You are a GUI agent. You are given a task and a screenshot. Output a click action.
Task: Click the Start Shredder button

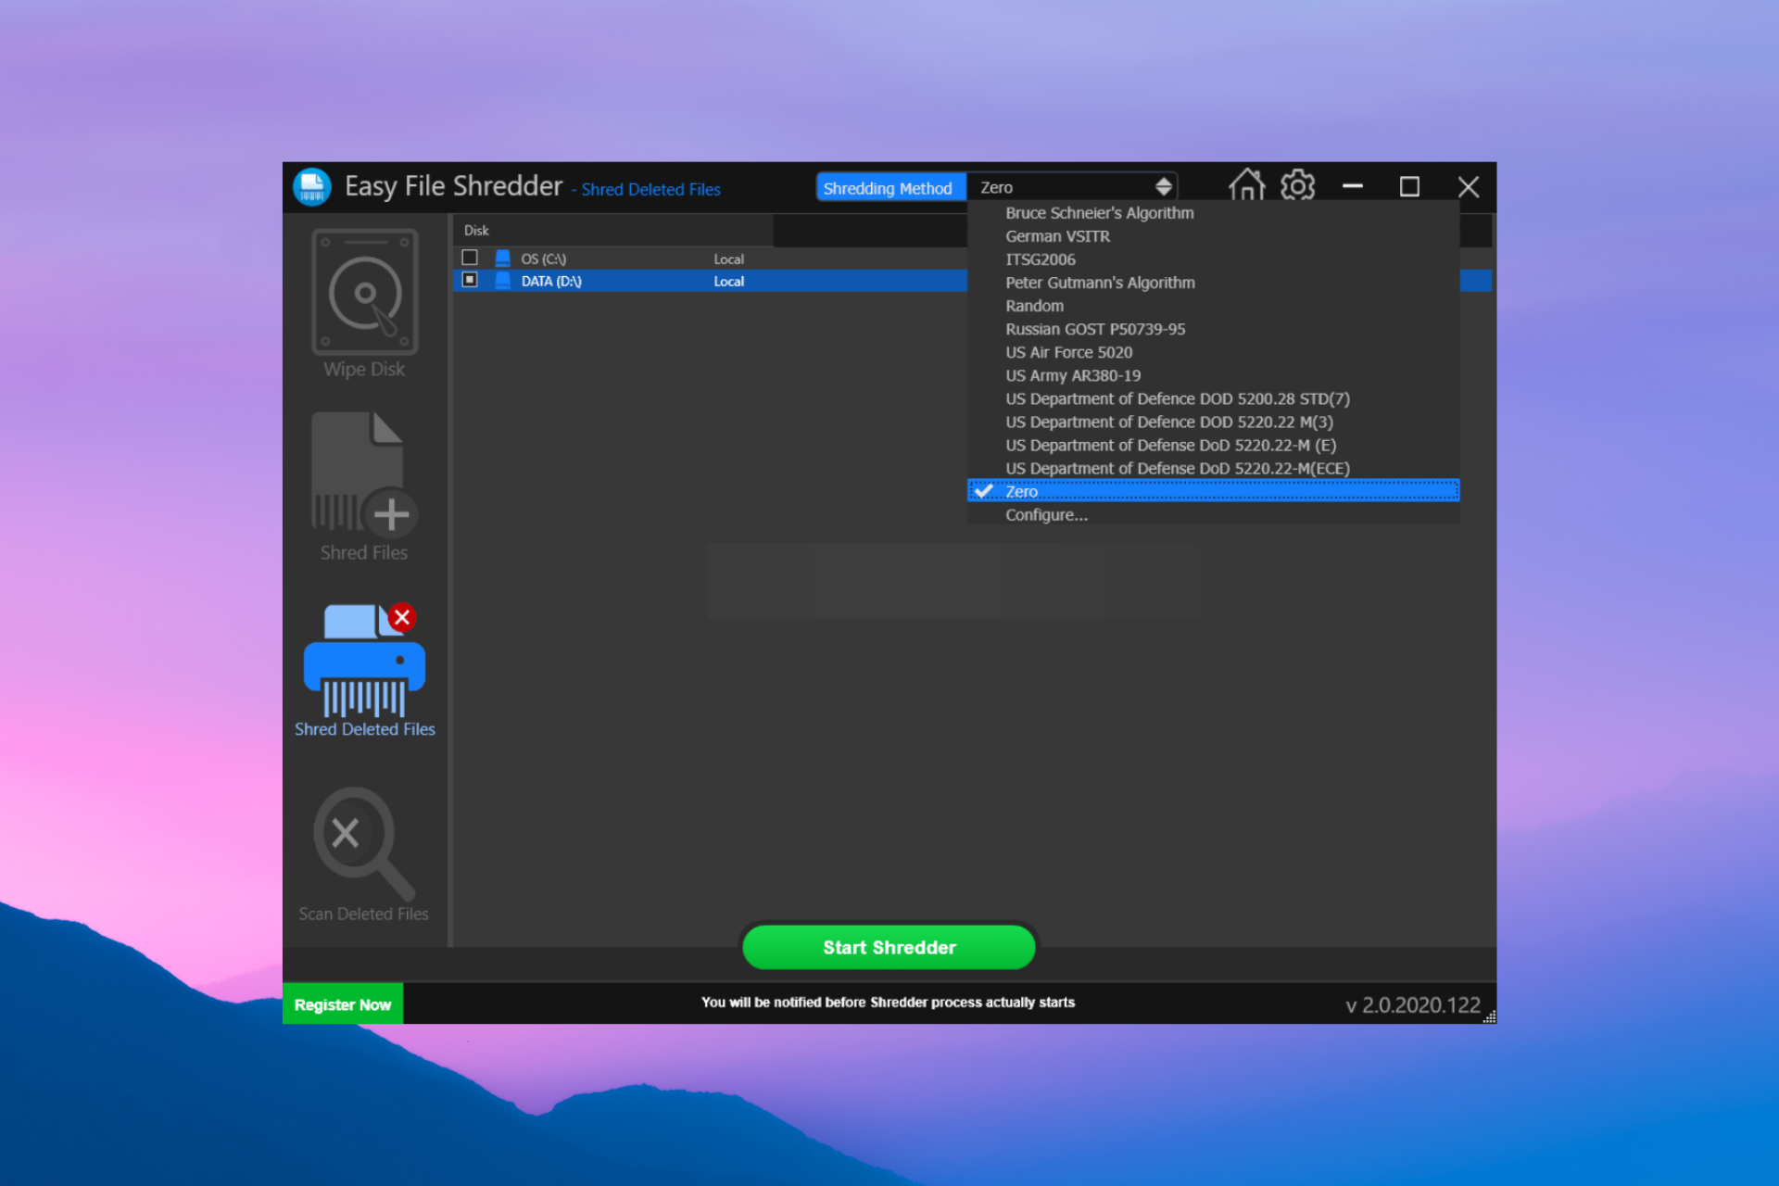[x=889, y=946]
